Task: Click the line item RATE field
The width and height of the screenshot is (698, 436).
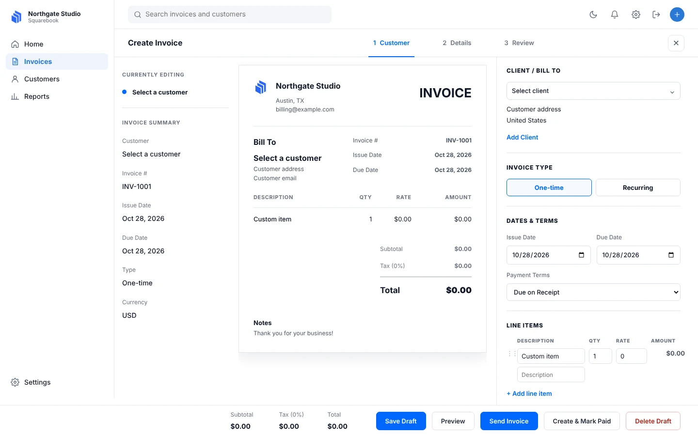Action: point(632,356)
